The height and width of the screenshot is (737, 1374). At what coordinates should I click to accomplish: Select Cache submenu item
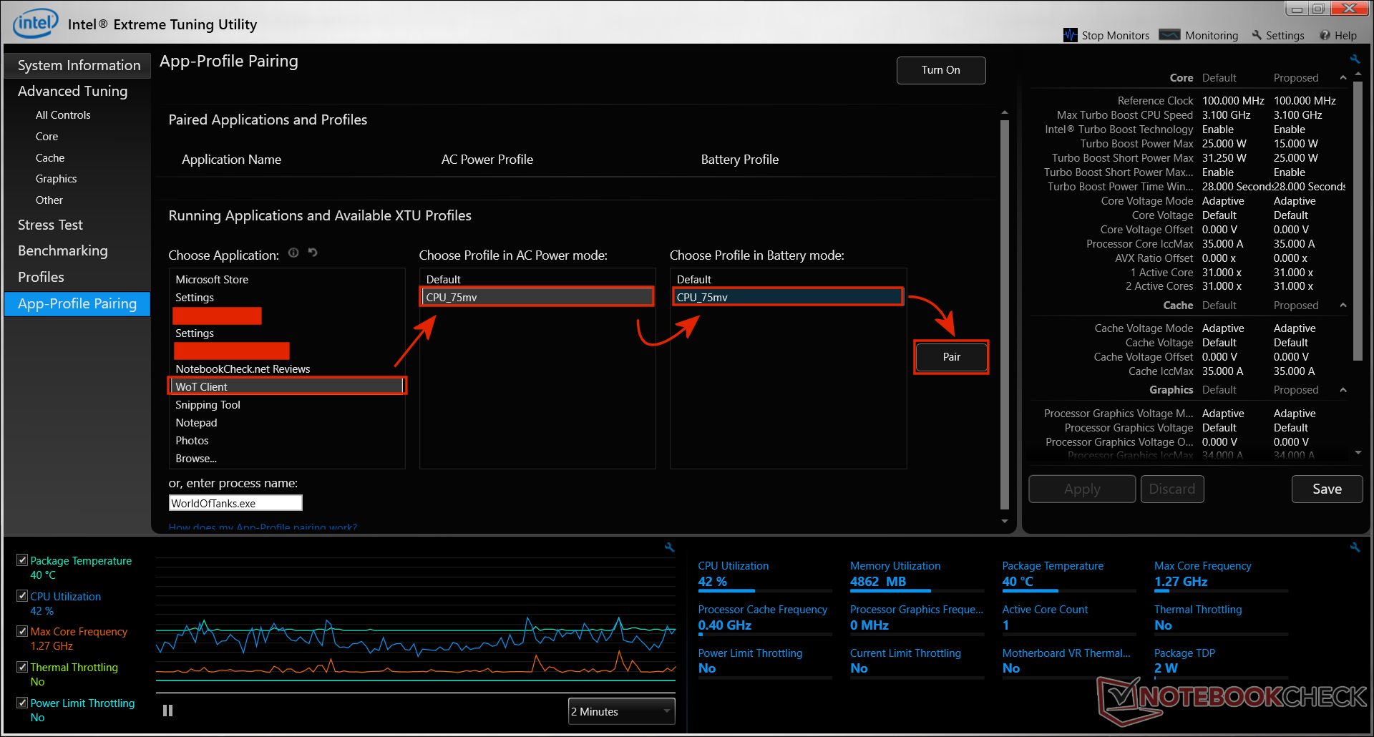50,158
